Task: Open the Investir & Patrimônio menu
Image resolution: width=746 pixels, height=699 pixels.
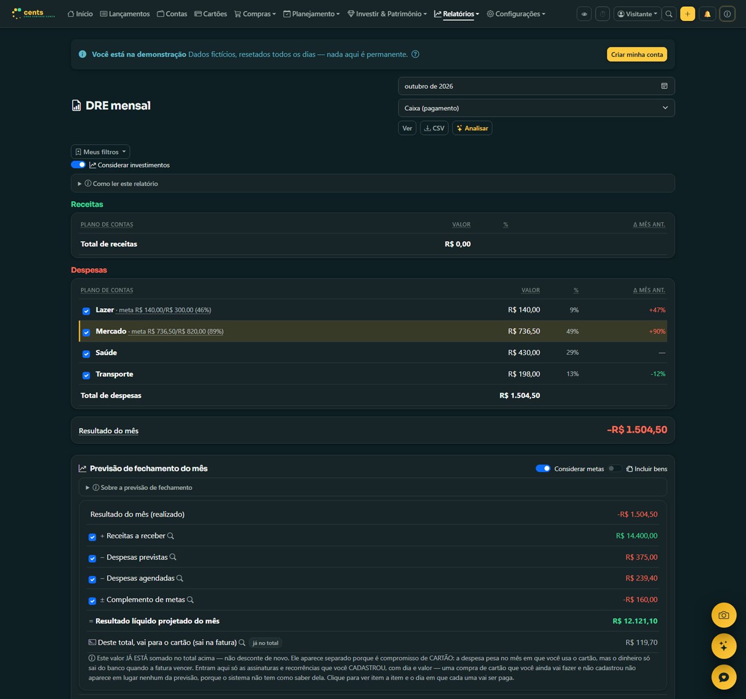Action: click(387, 14)
